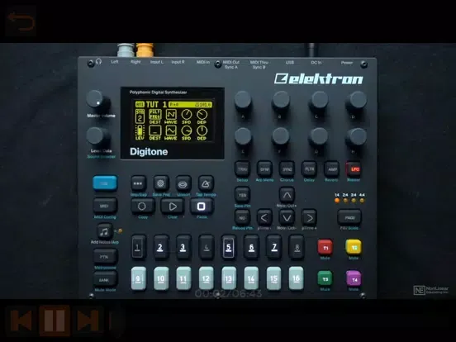Click the right arrow key

coord(309,217)
